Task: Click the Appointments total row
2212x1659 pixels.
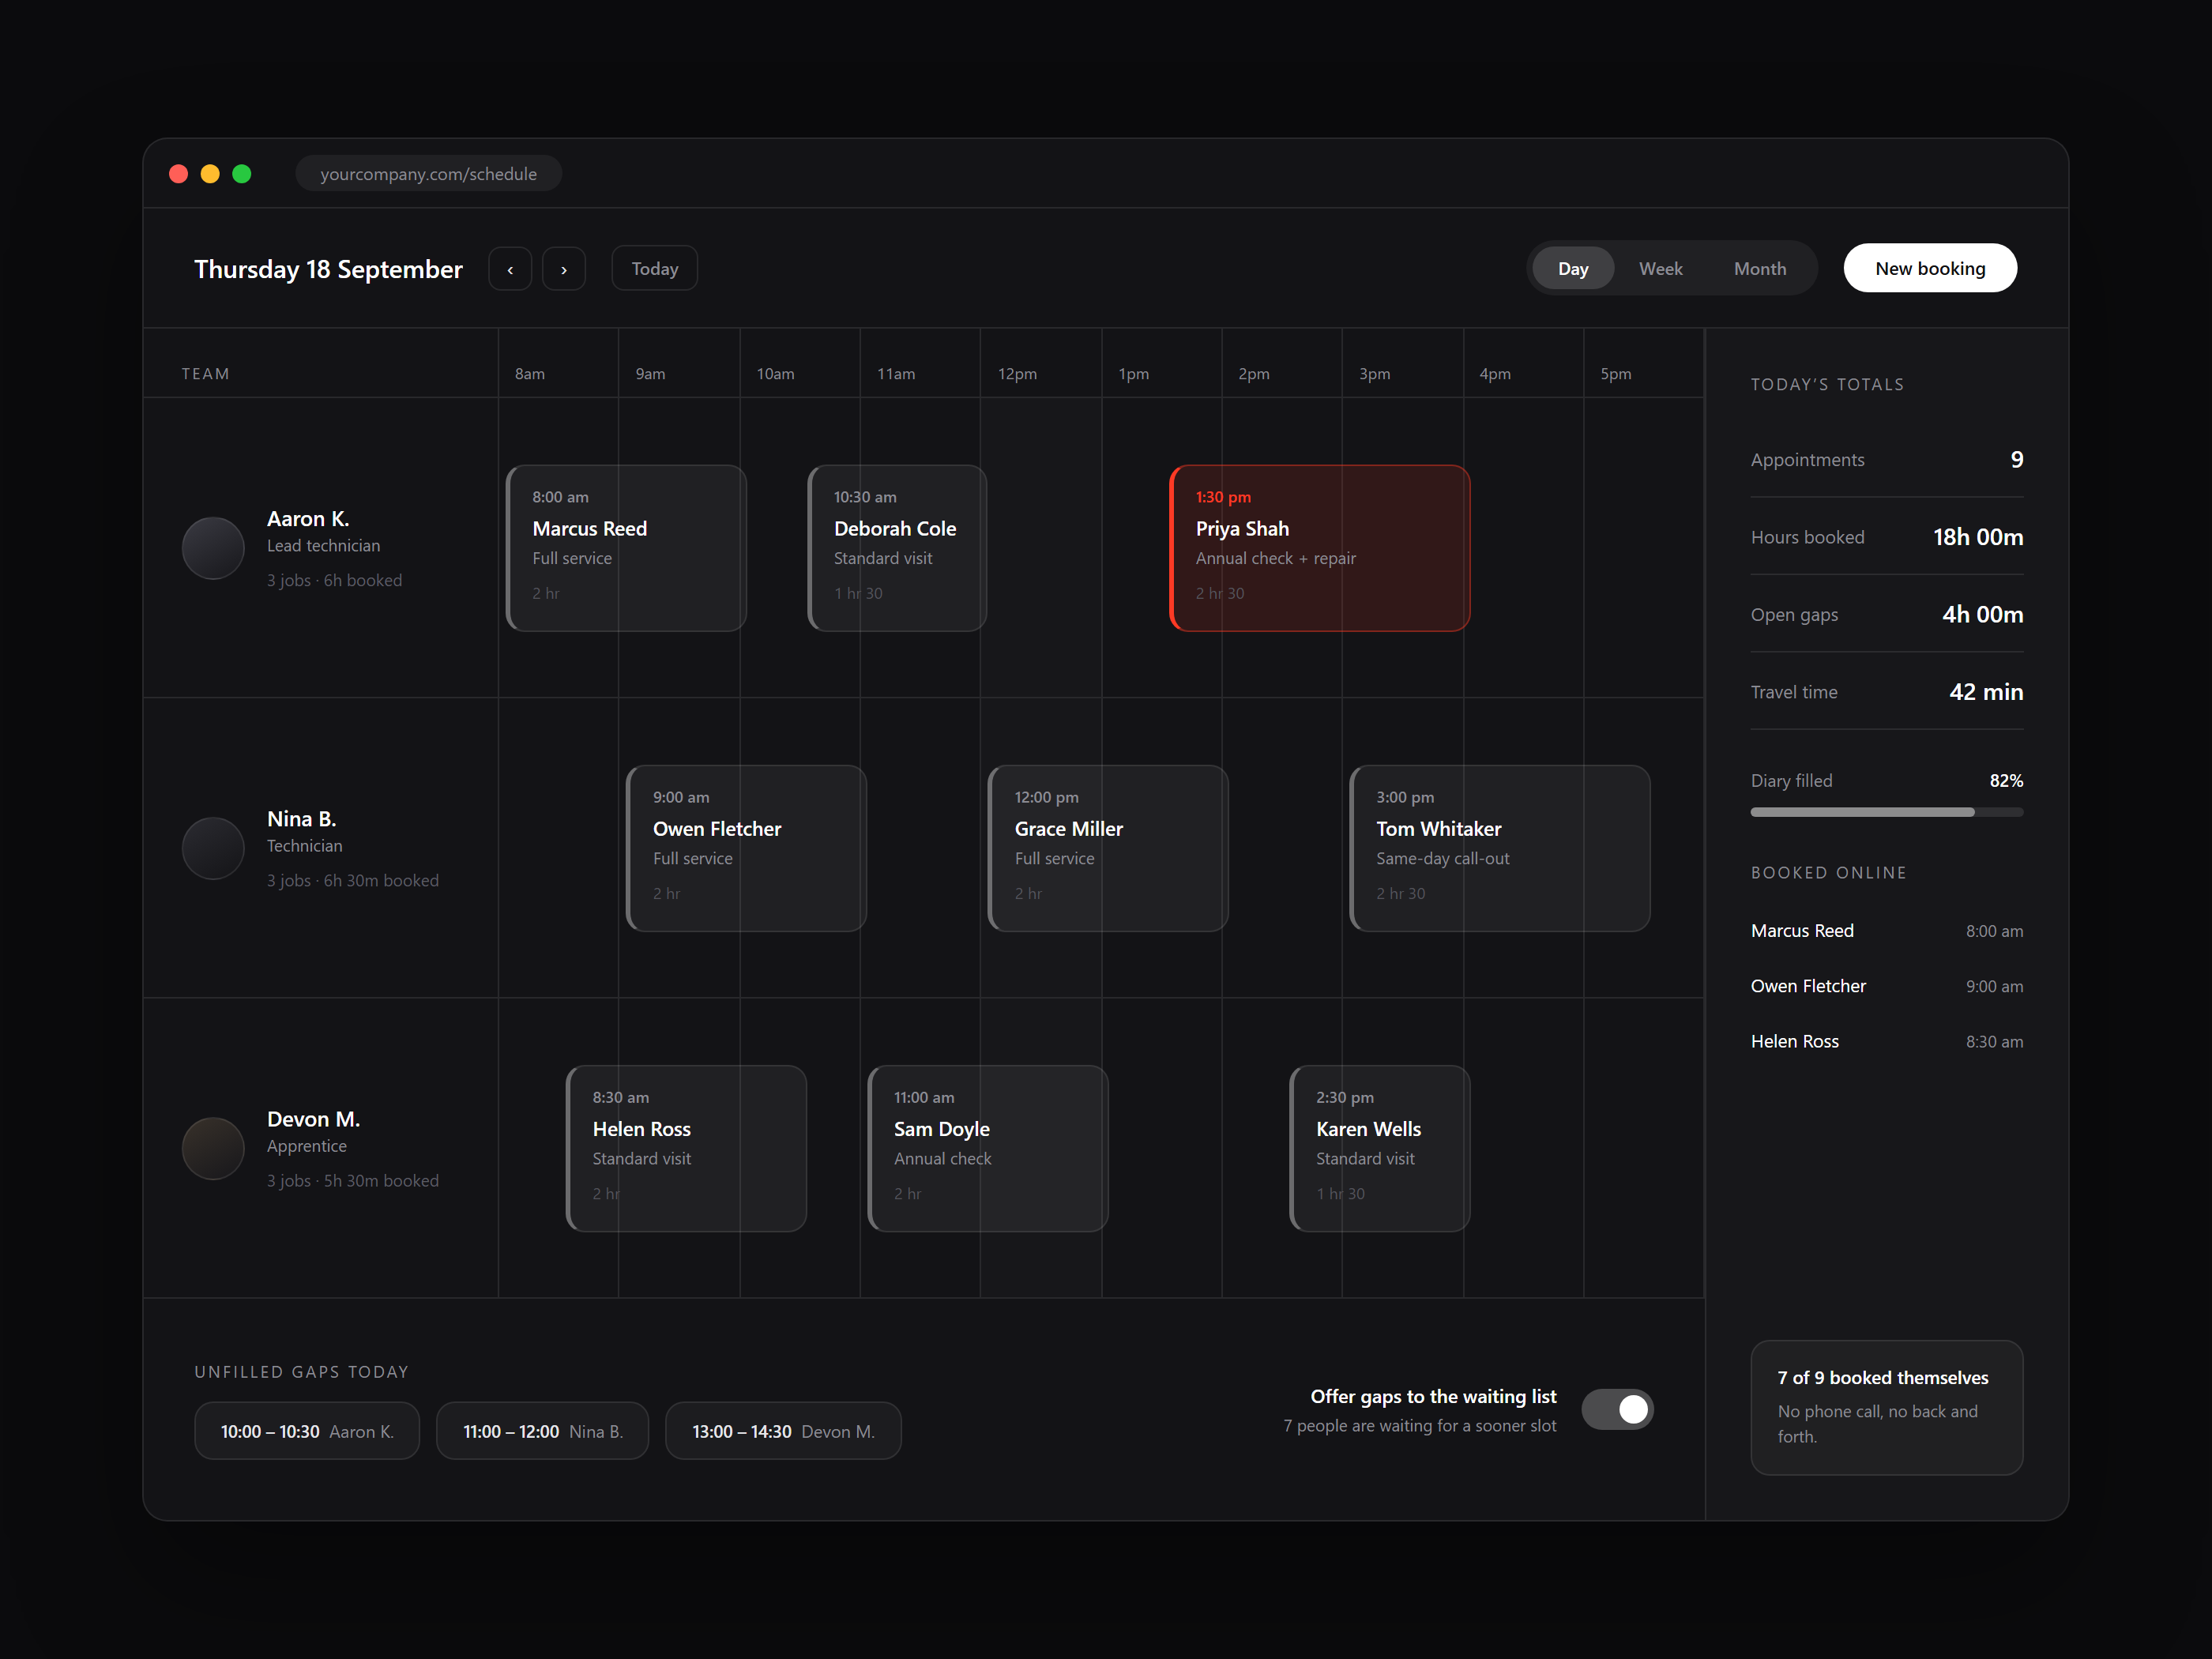Action: 1886,460
